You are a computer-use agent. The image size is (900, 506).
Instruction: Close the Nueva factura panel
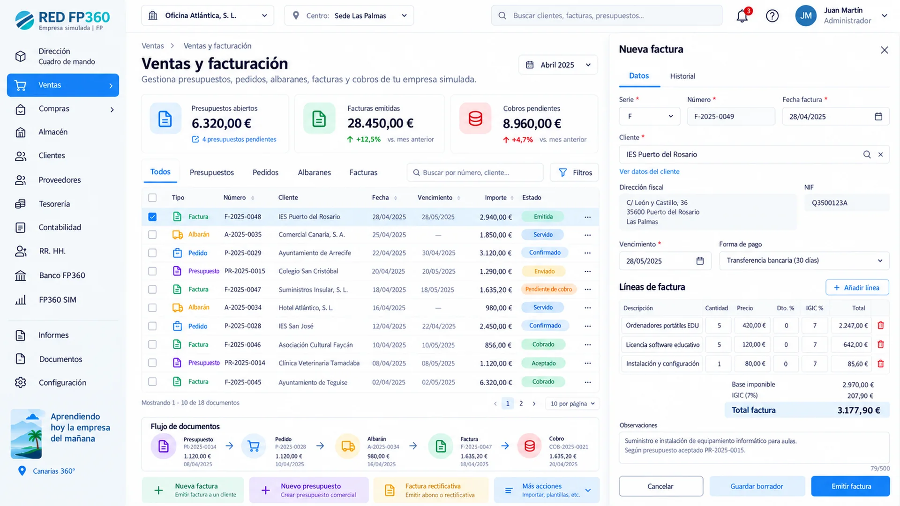(885, 50)
